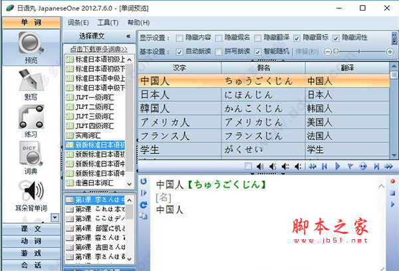Click the 停留(秒) slider handle
The width and height of the screenshot is (399, 271).
pos(336,52)
